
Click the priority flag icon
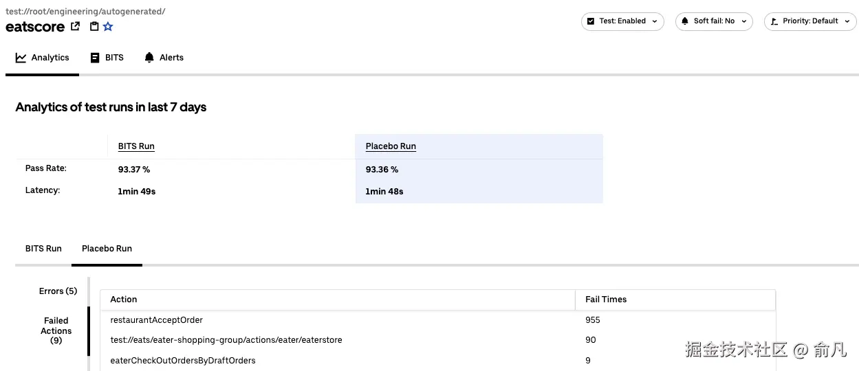[774, 21]
